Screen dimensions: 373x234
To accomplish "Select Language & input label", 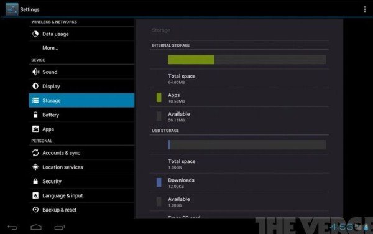I will click(63, 195).
